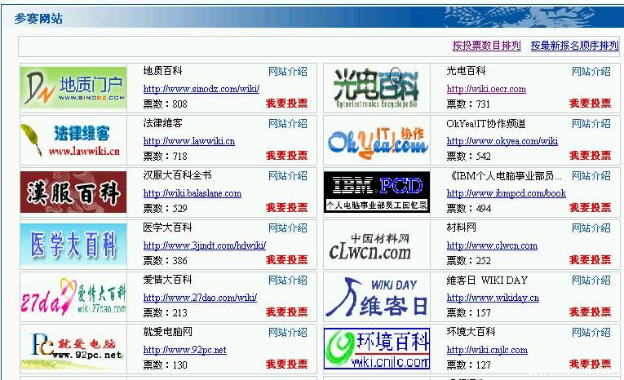Click the title text 就爱电脑网
Image resolution: width=624 pixels, height=380 pixels.
coord(167,331)
